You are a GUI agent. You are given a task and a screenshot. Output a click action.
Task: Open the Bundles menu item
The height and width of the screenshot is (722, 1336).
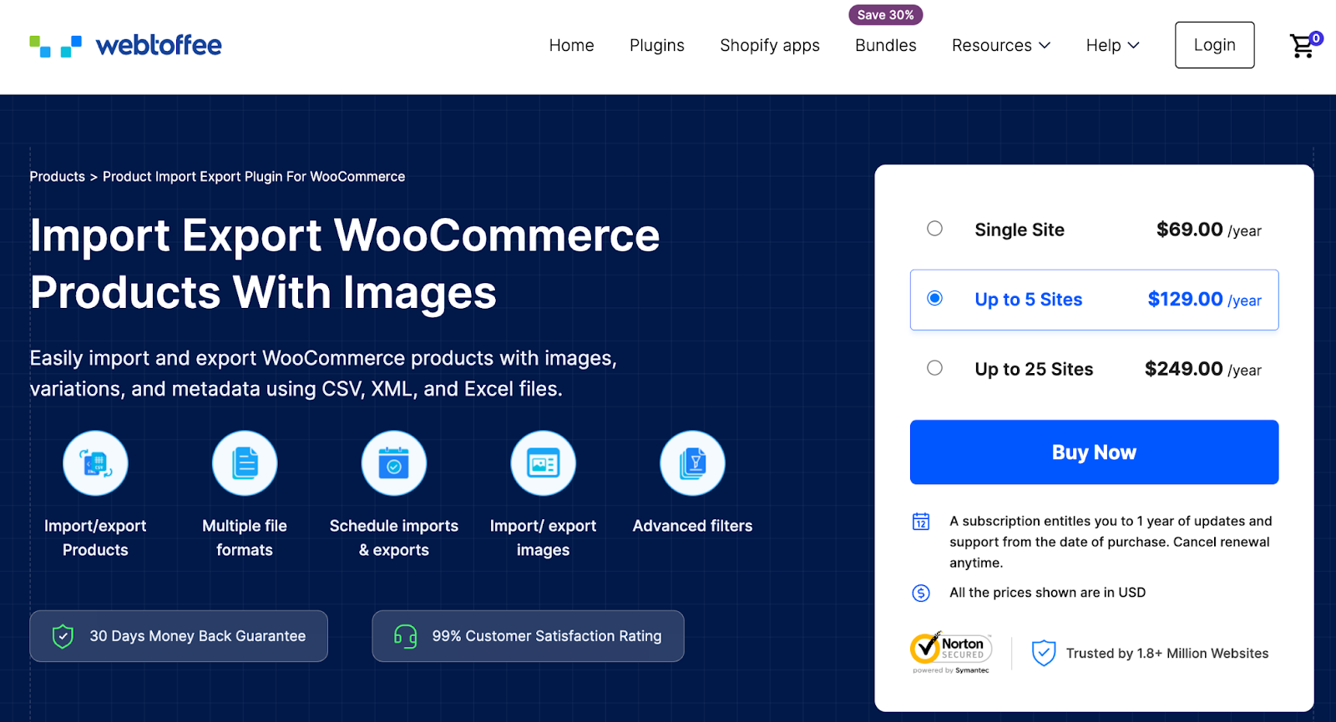[886, 45]
